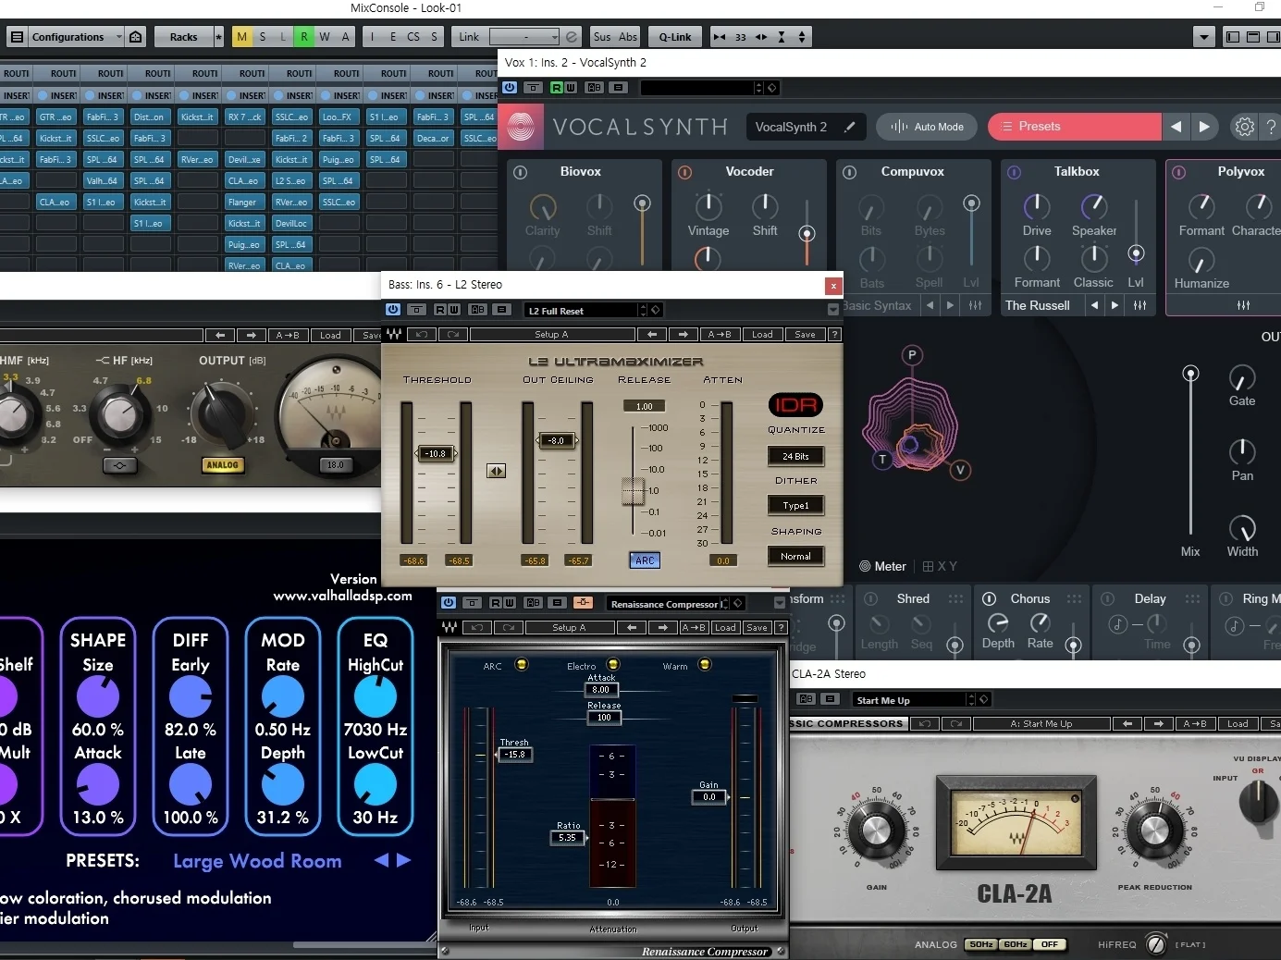
Task: Click the Q-Link edit e icon
Action: click(572, 37)
